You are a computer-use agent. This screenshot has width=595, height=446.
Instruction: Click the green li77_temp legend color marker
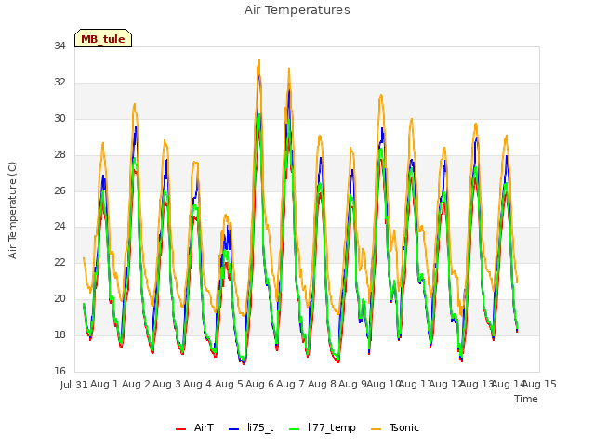coord(294,429)
